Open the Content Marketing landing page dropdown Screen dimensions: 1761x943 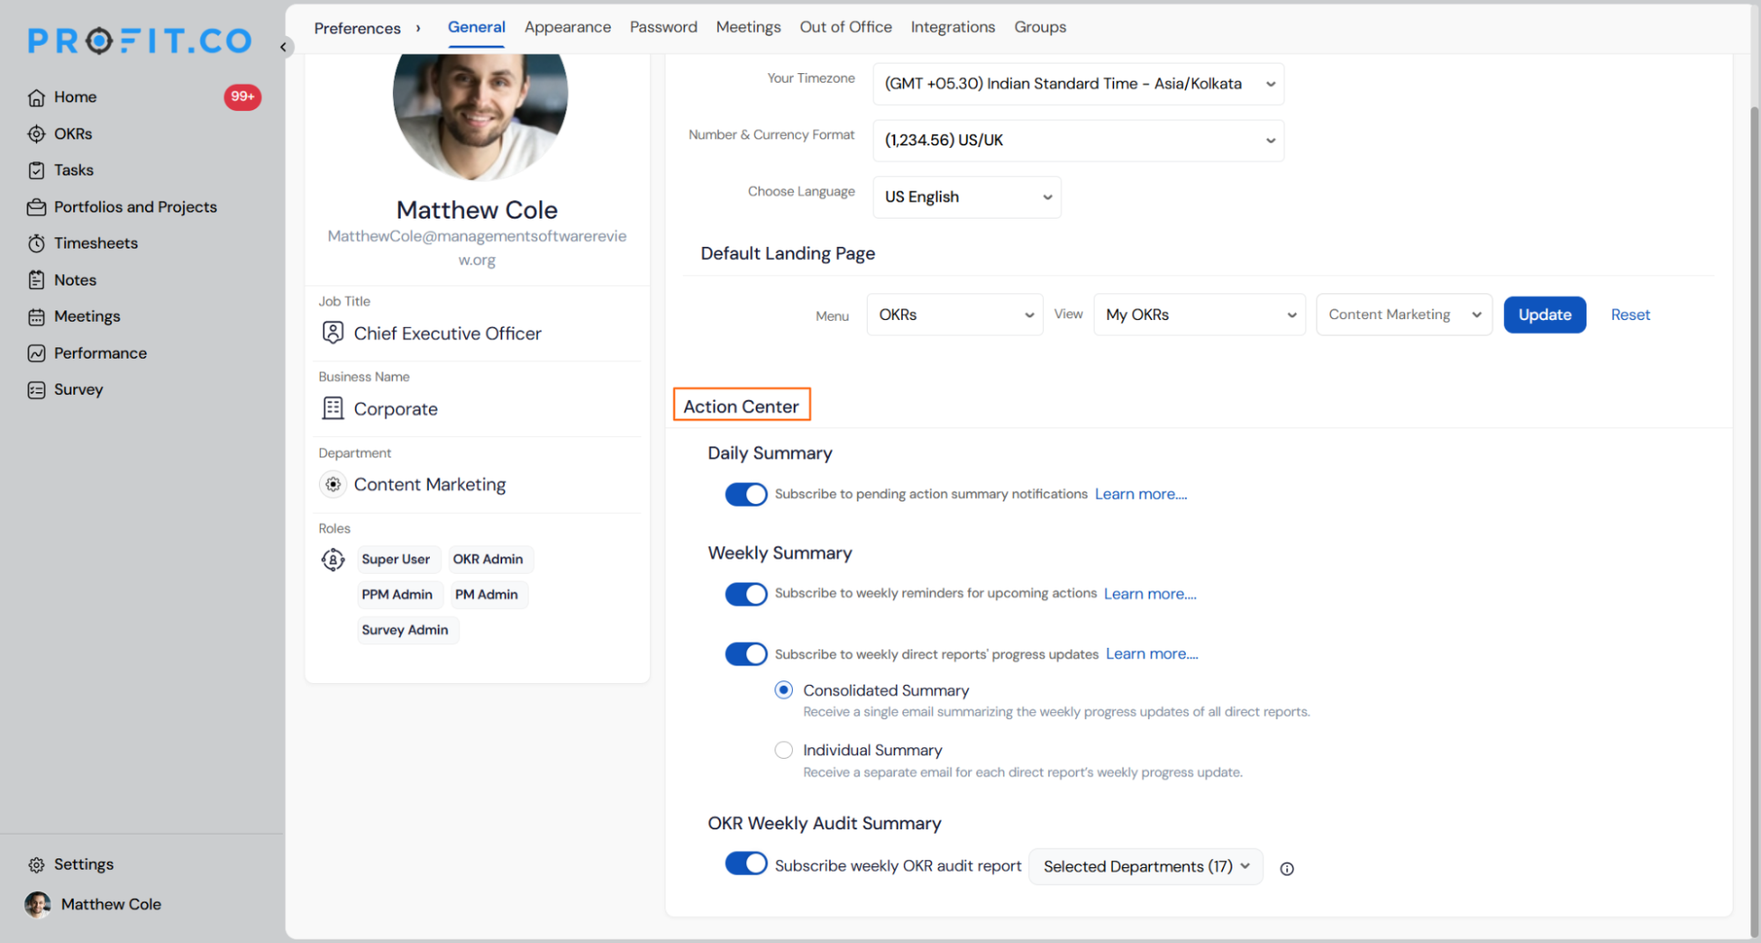click(1403, 315)
